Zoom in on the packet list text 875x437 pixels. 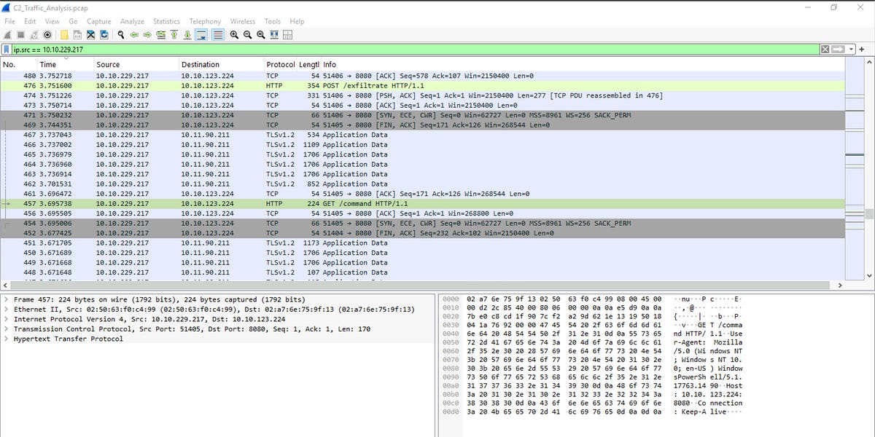point(233,34)
